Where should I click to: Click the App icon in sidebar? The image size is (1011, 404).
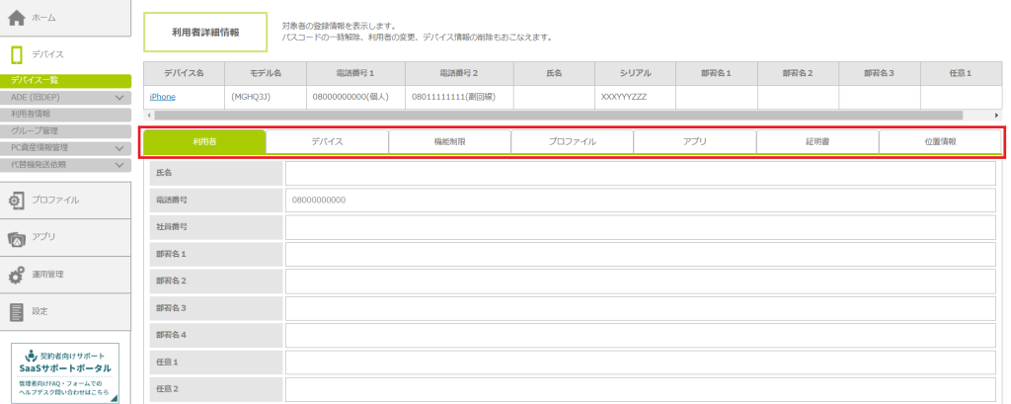pos(17,237)
